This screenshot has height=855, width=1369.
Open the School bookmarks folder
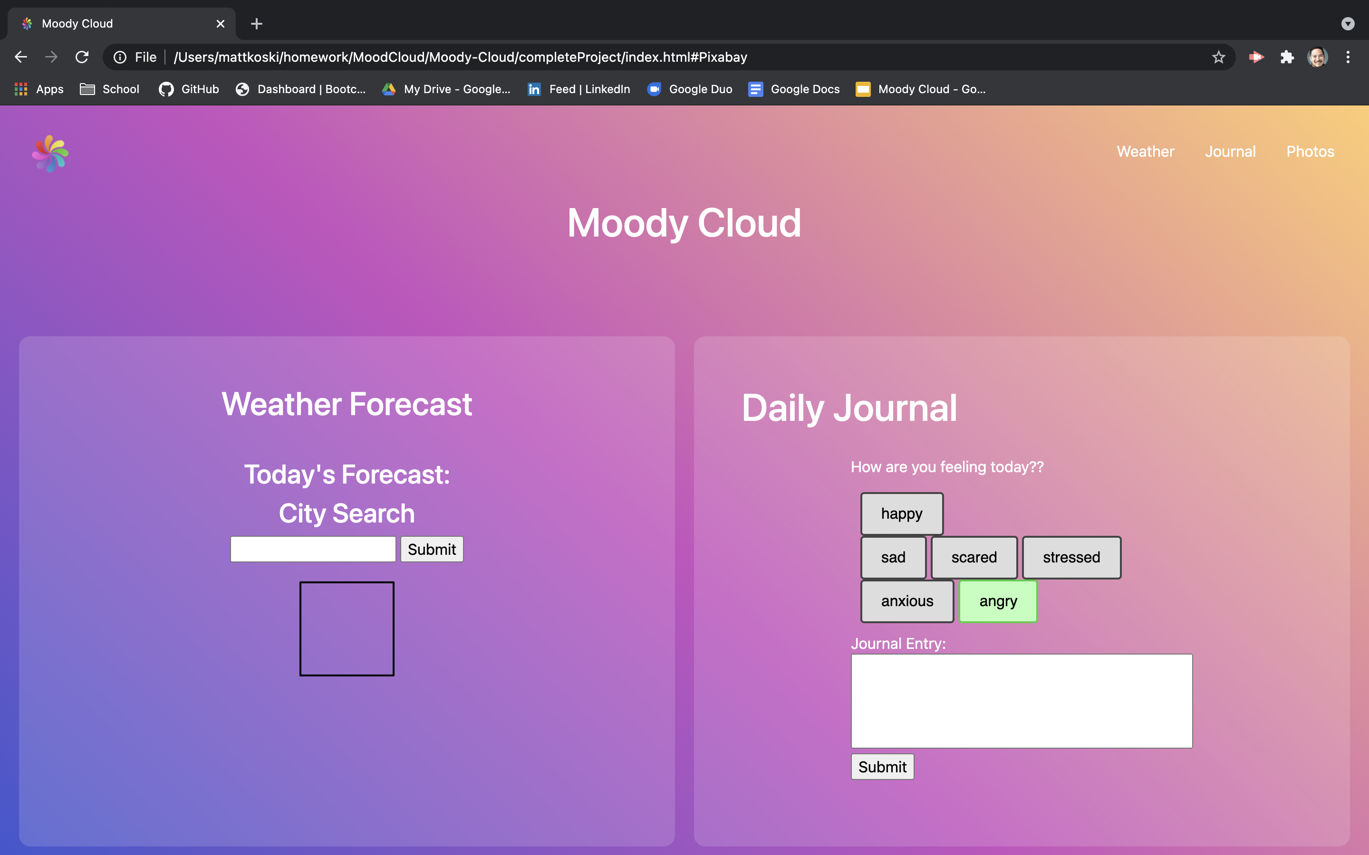tap(110, 89)
